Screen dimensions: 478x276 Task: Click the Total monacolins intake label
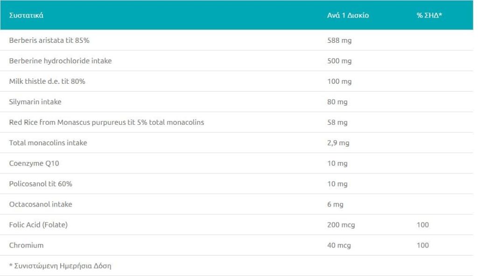pyautogui.click(x=48, y=143)
